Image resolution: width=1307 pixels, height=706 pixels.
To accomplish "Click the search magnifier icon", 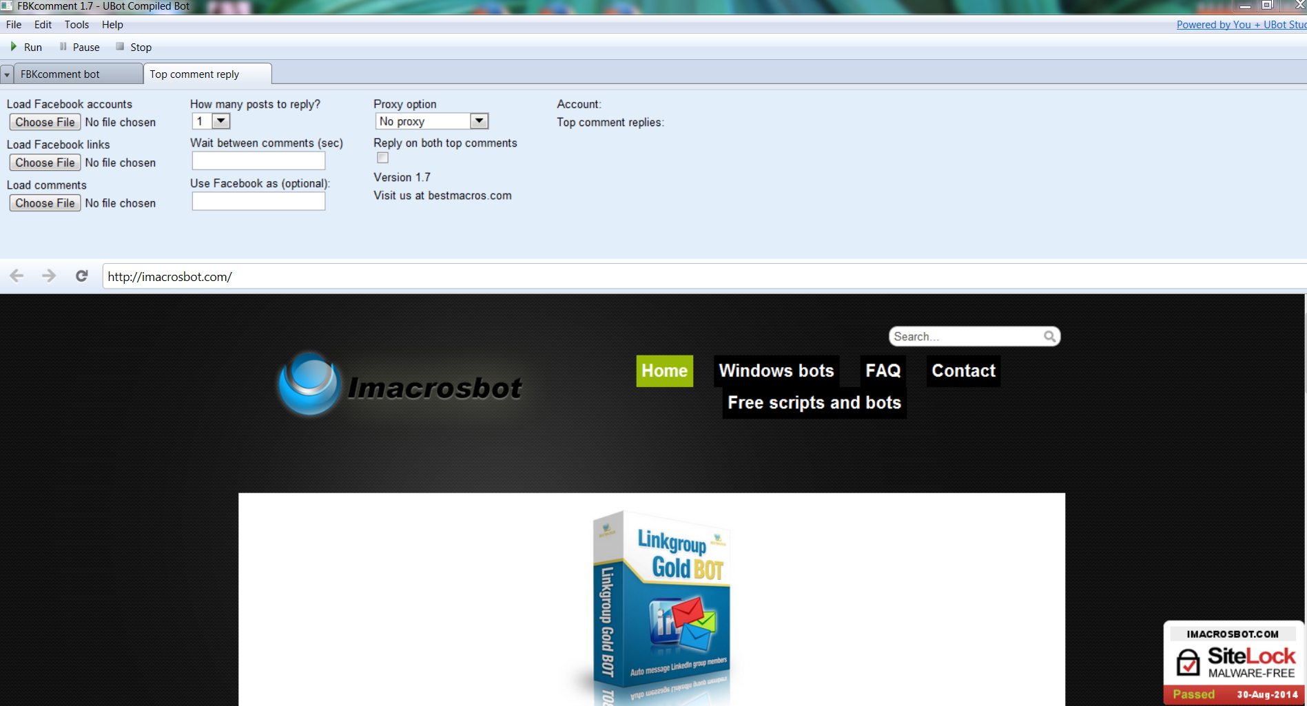I will click(x=1049, y=336).
